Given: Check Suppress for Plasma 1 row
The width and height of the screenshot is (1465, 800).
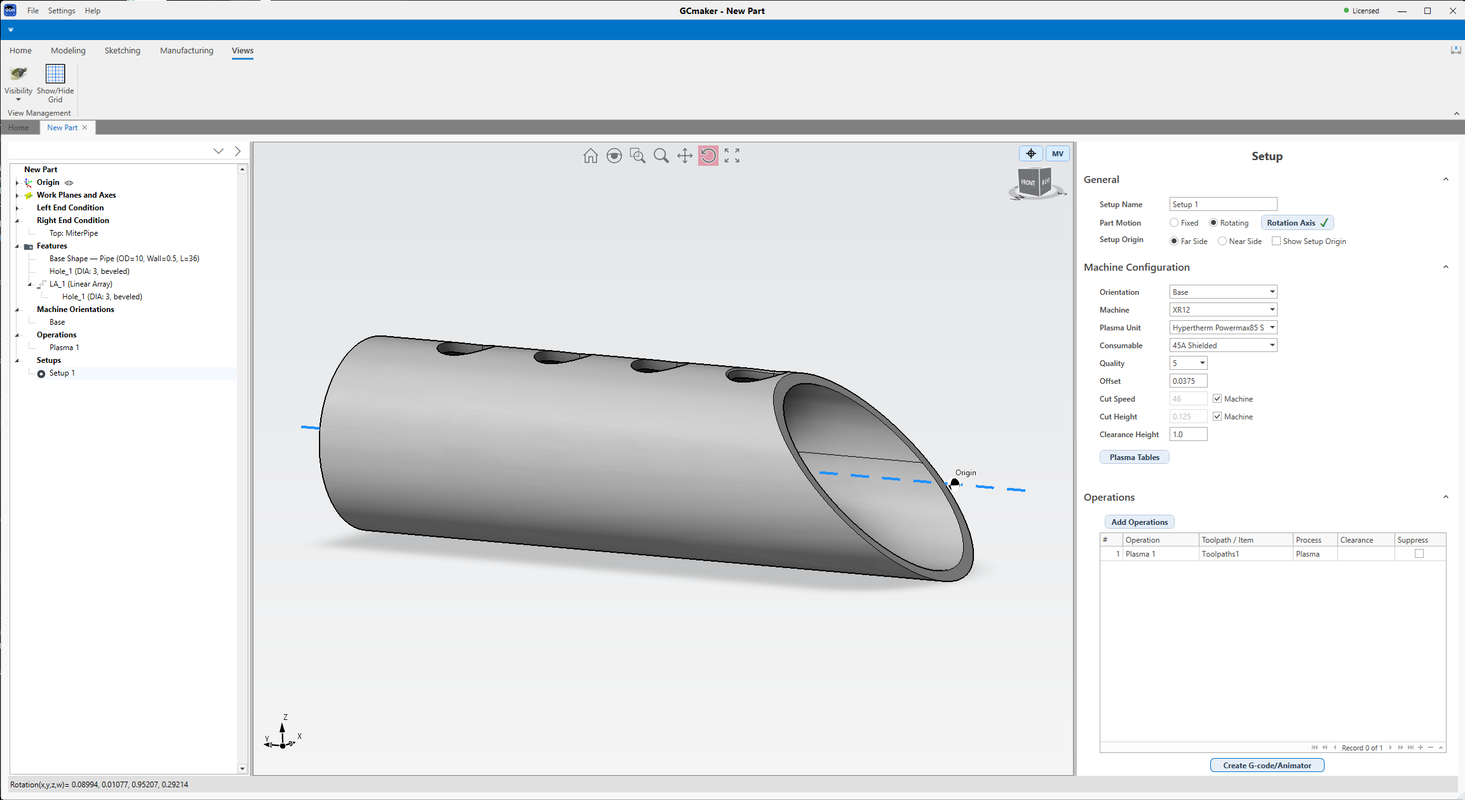Looking at the screenshot, I should 1419,554.
